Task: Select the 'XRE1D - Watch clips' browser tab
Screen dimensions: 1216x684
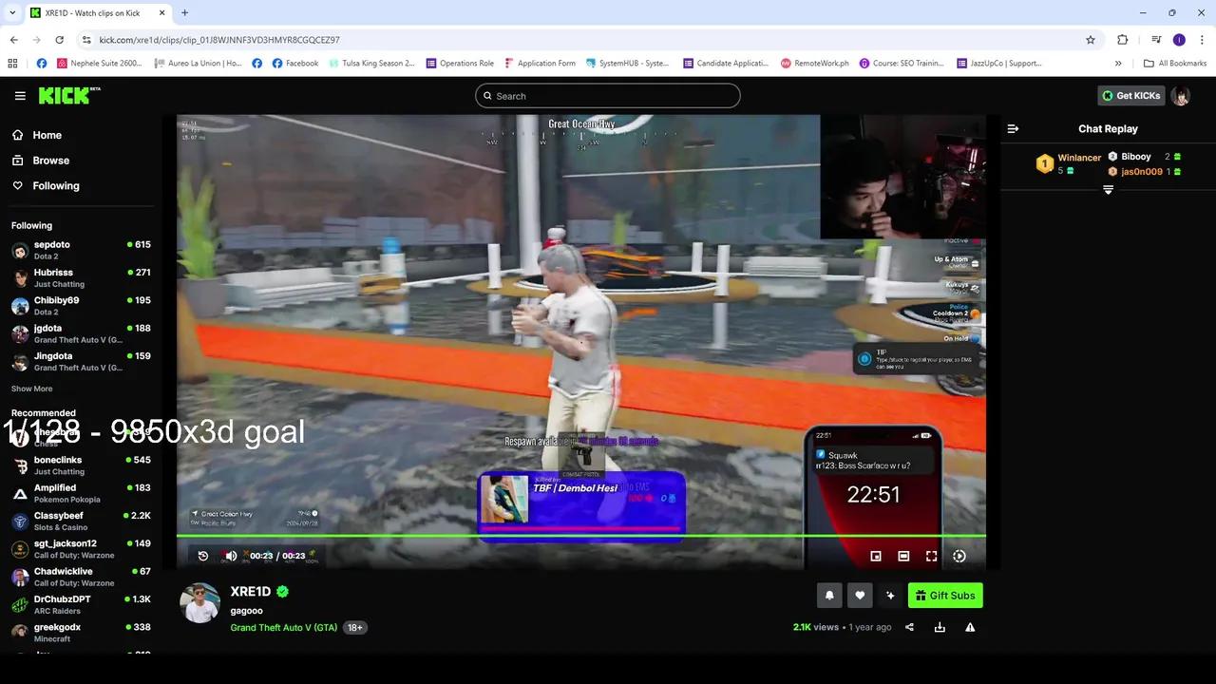Action: pos(85,13)
